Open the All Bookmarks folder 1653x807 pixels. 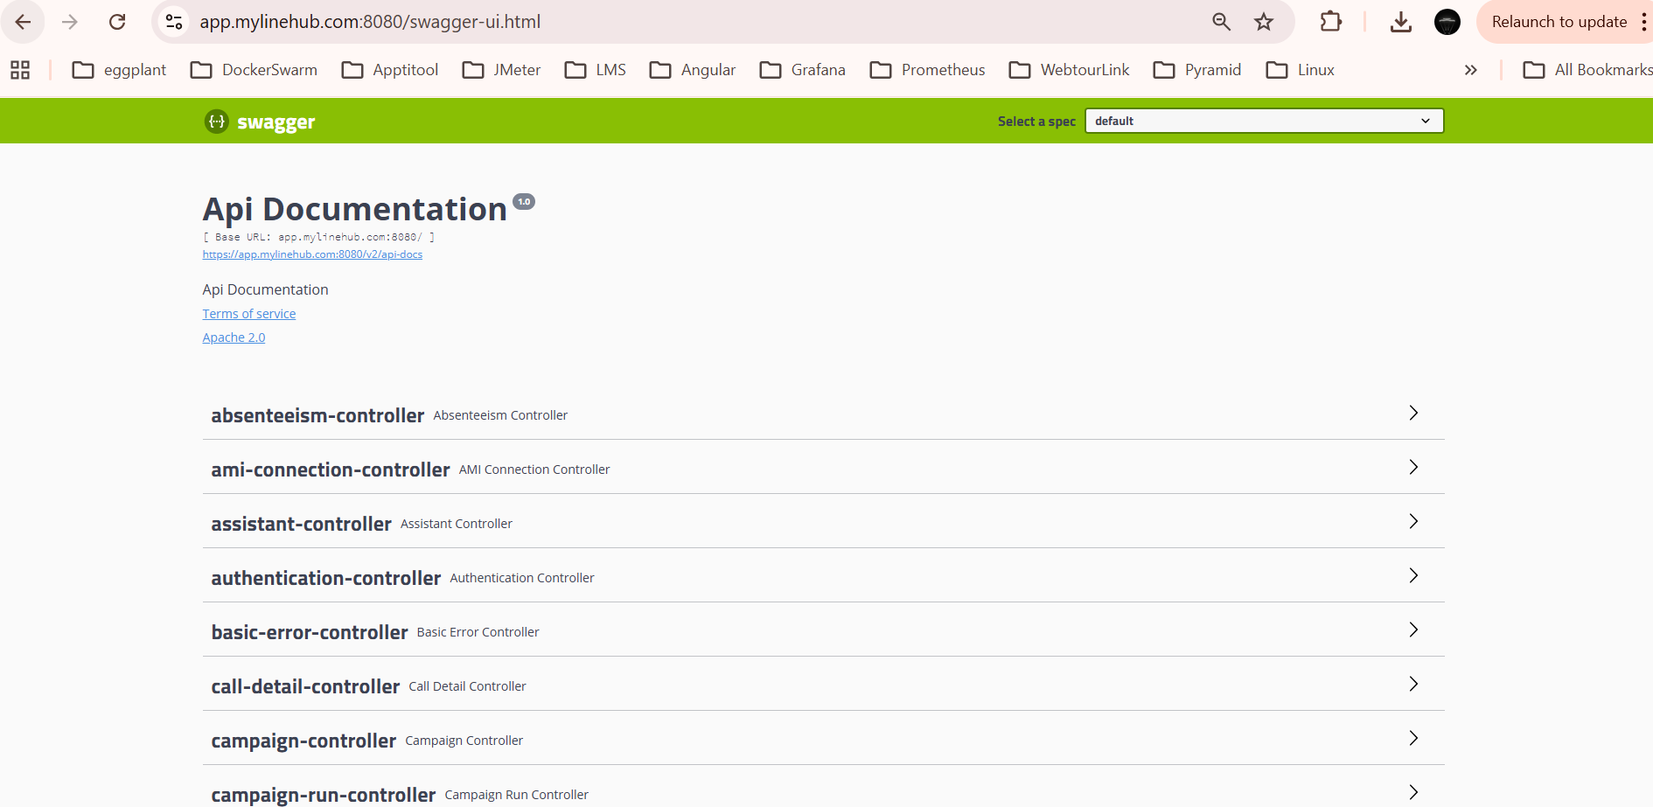click(x=1587, y=70)
